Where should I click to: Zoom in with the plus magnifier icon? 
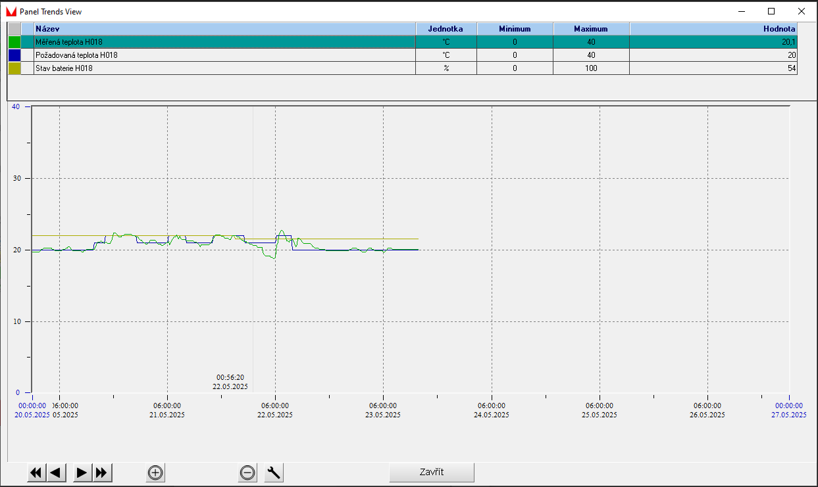(x=155, y=473)
